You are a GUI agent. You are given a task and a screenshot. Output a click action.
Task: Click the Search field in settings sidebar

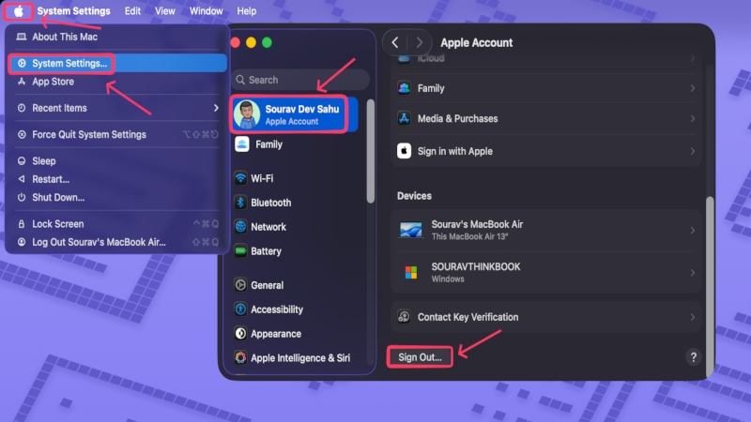pyautogui.click(x=300, y=80)
